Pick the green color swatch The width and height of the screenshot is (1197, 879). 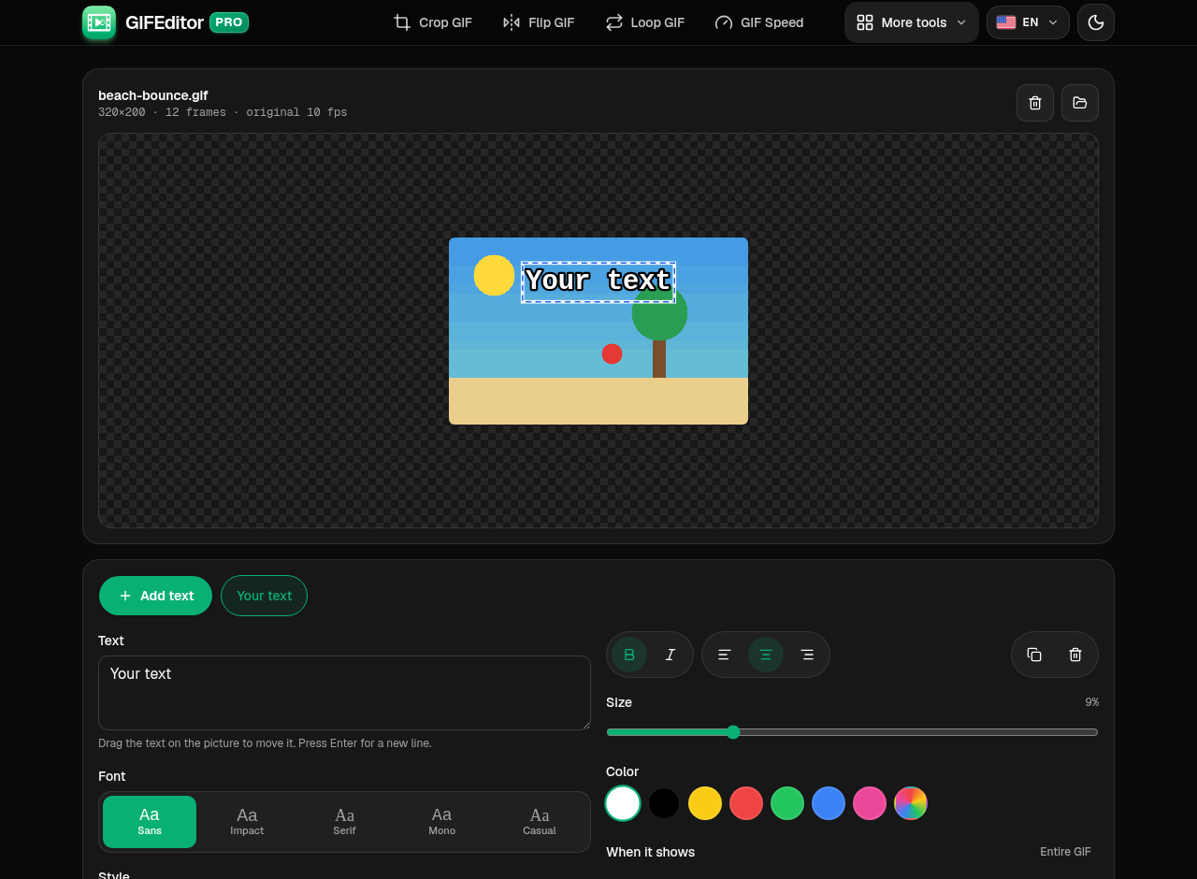pos(787,803)
